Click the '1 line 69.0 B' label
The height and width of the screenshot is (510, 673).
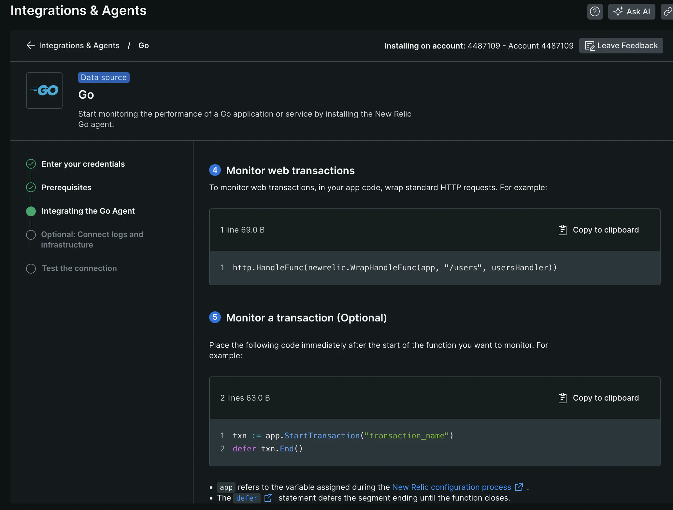pos(242,230)
